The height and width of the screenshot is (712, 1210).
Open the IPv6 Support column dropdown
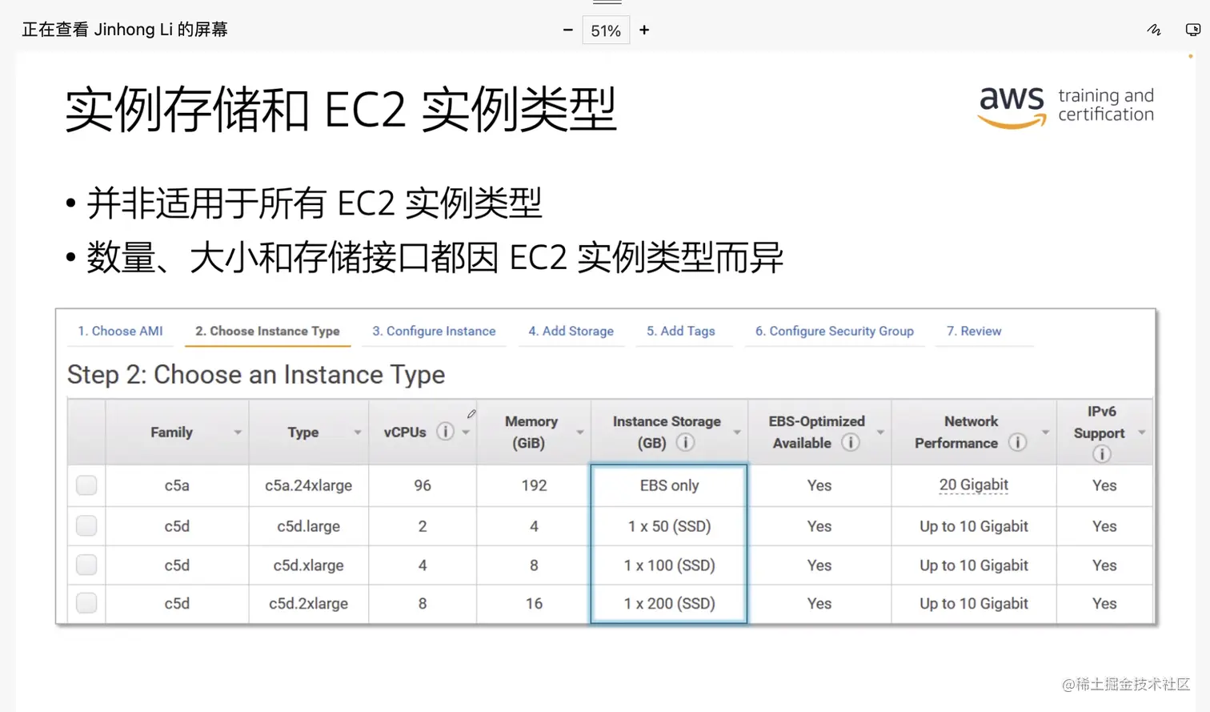[x=1142, y=432]
